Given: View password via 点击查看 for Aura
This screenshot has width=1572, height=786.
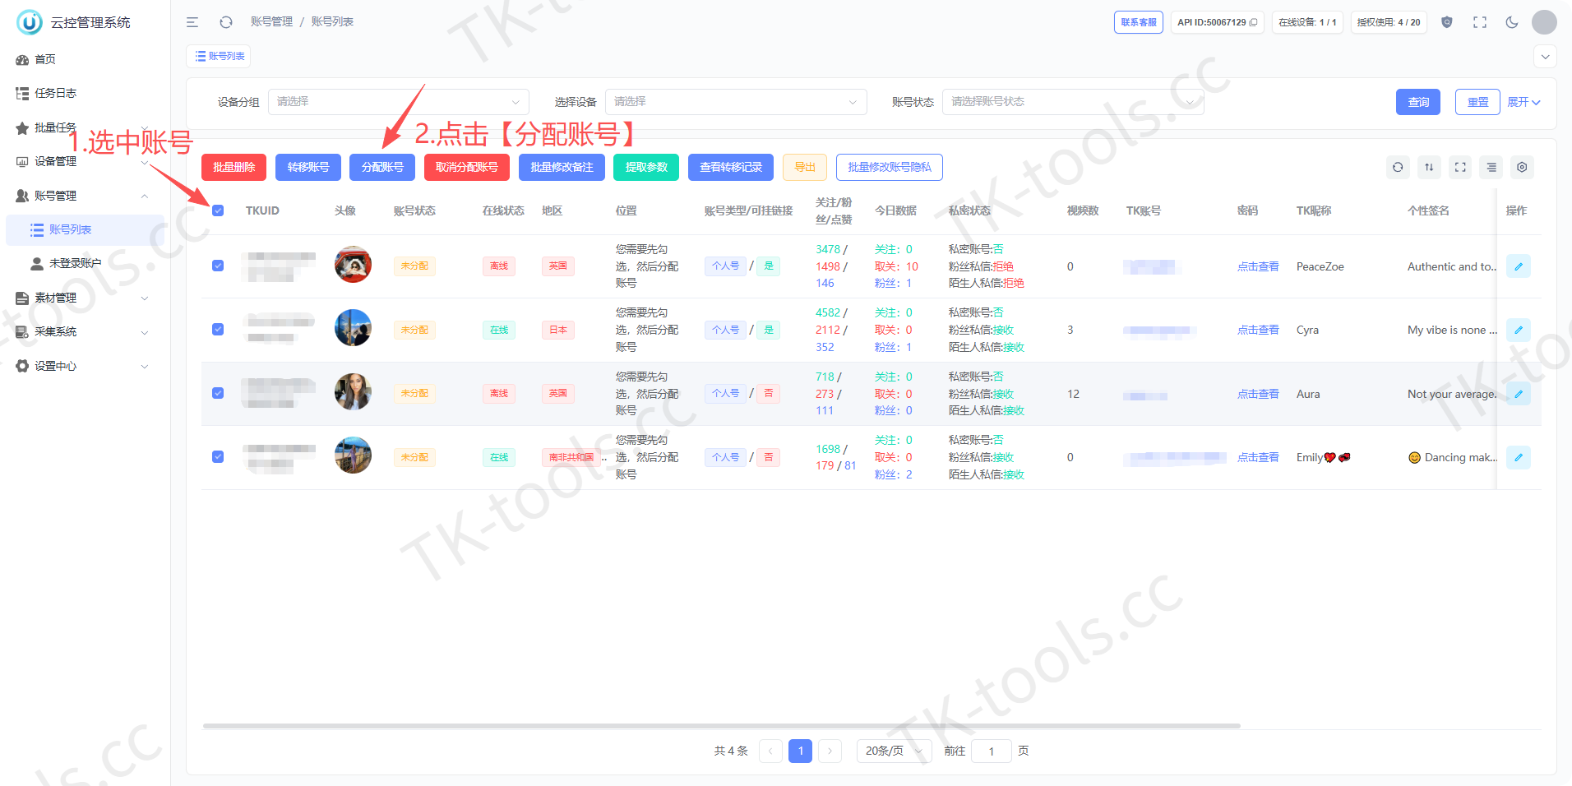Looking at the screenshot, I should pos(1258,394).
